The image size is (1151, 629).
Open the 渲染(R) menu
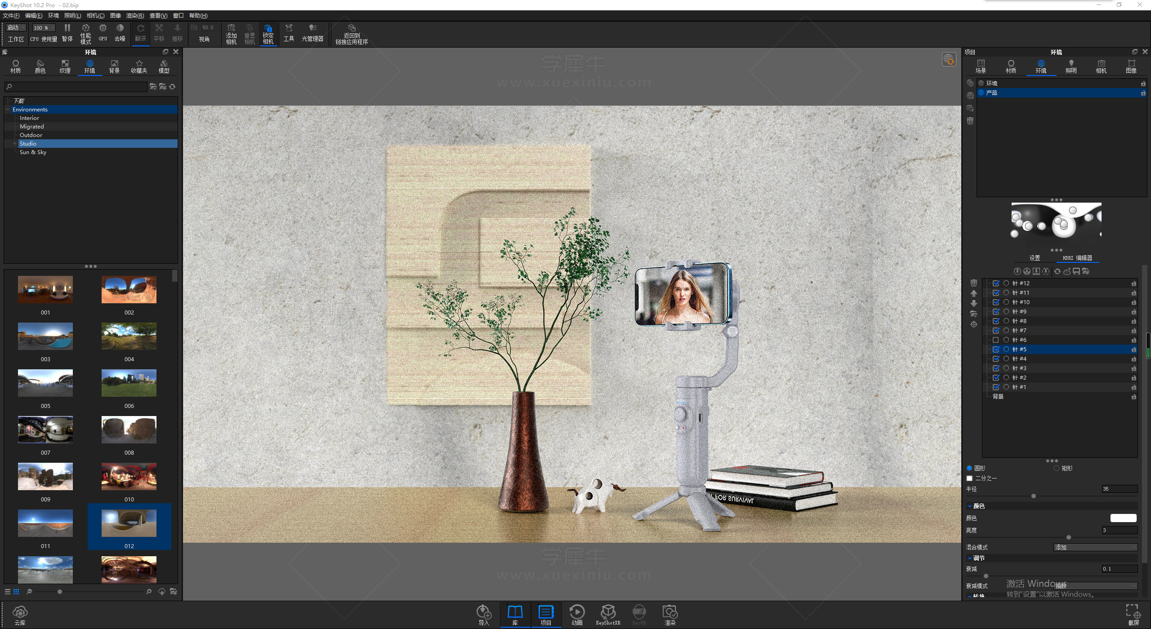[135, 16]
